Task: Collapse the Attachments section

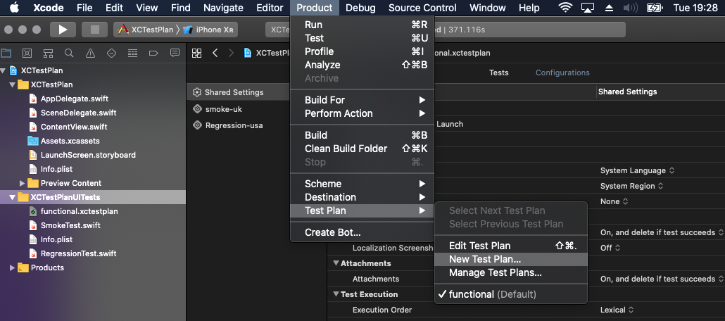Action: (x=336, y=263)
